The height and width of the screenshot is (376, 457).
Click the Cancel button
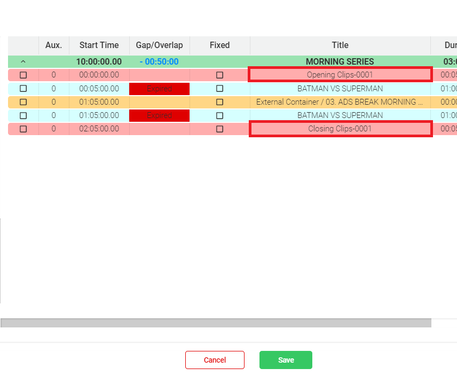(215, 360)
